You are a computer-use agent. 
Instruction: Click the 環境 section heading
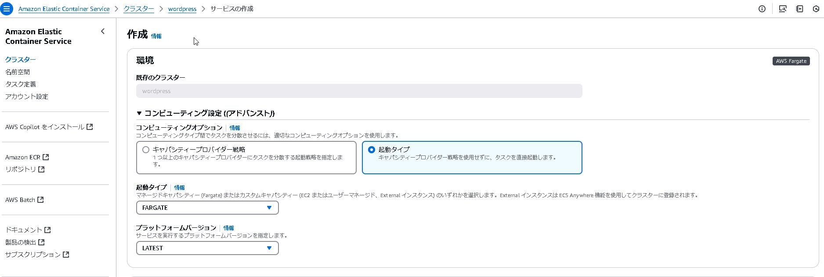click(145, 61)
